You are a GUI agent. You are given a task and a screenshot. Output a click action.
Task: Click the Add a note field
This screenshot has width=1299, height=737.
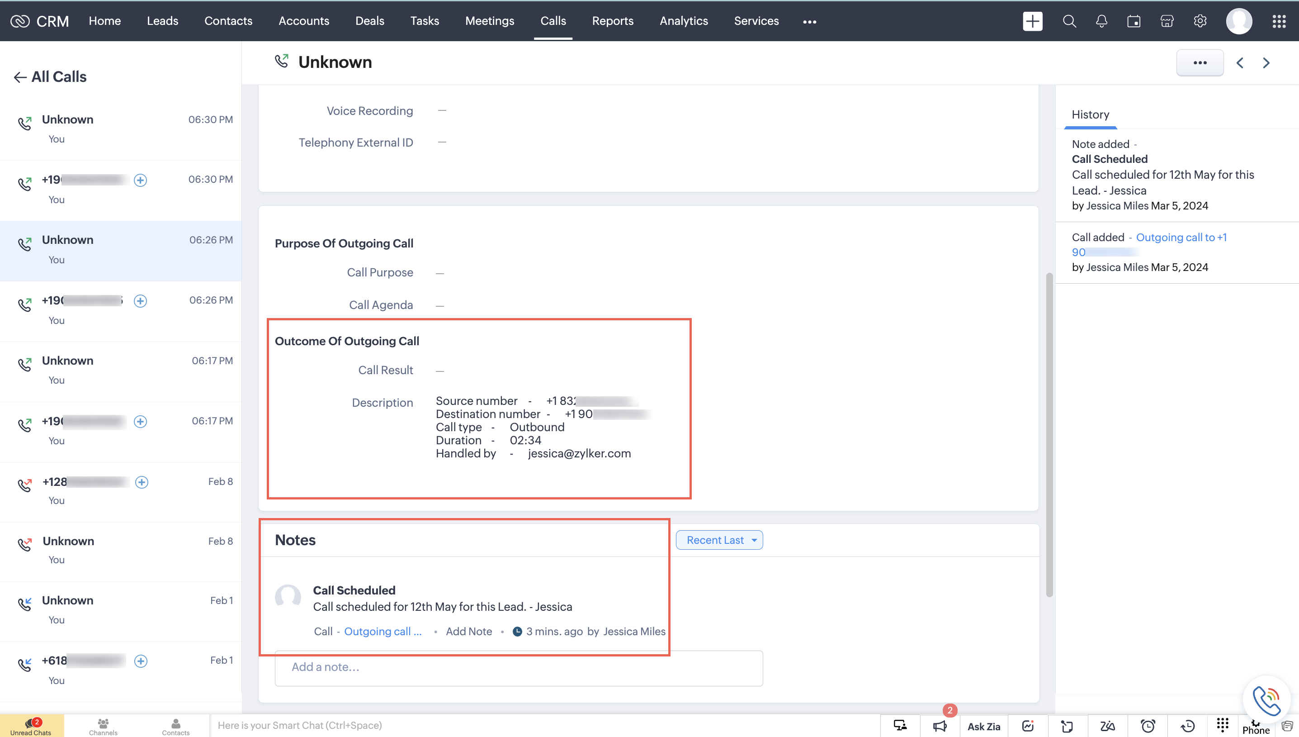click(519, 668)
